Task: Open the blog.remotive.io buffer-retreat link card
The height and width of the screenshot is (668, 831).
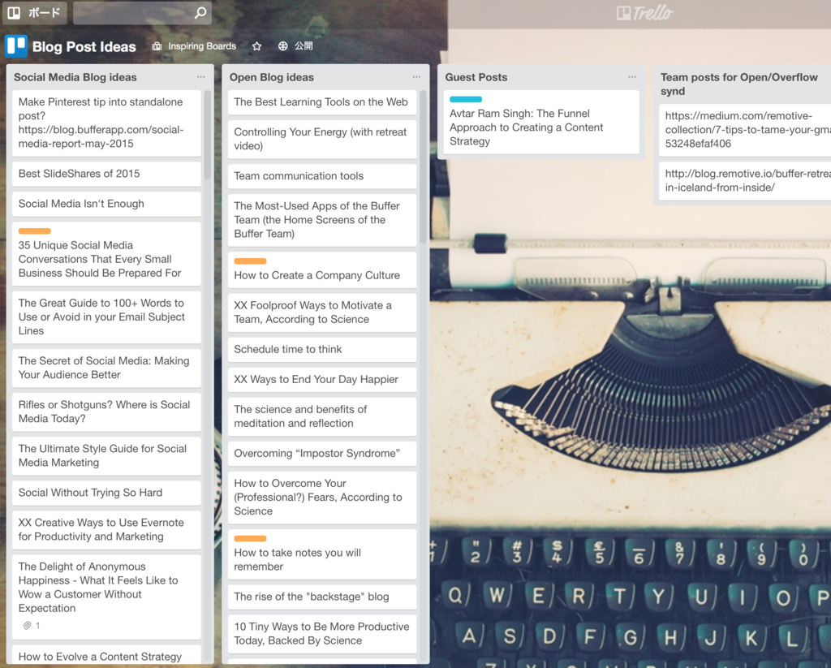Action: (x=745, y=181)
